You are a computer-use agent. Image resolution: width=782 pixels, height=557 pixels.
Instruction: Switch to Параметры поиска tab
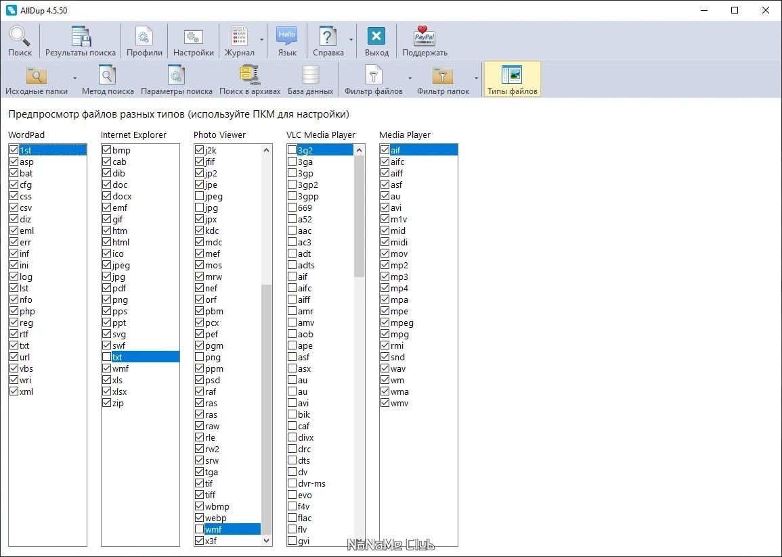pyautogui.click(x=177, y=79)
